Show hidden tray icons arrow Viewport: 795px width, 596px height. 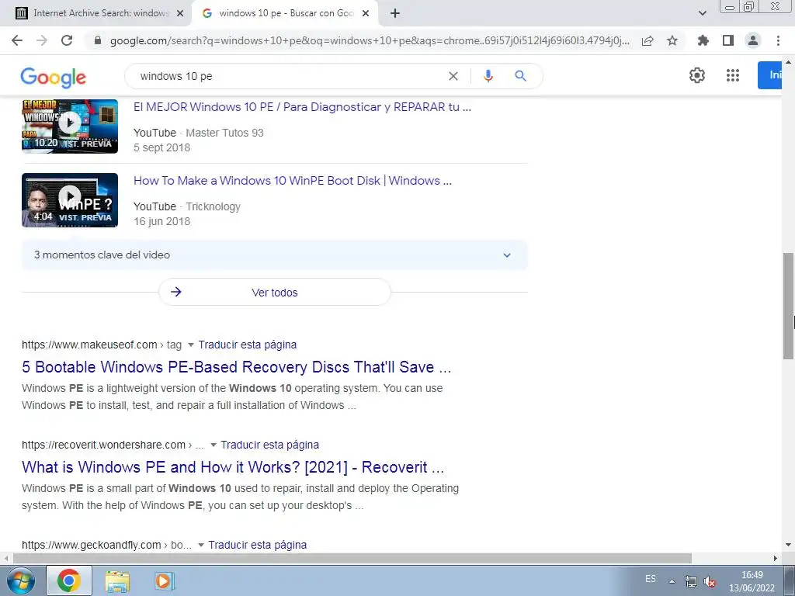point(672,581)
